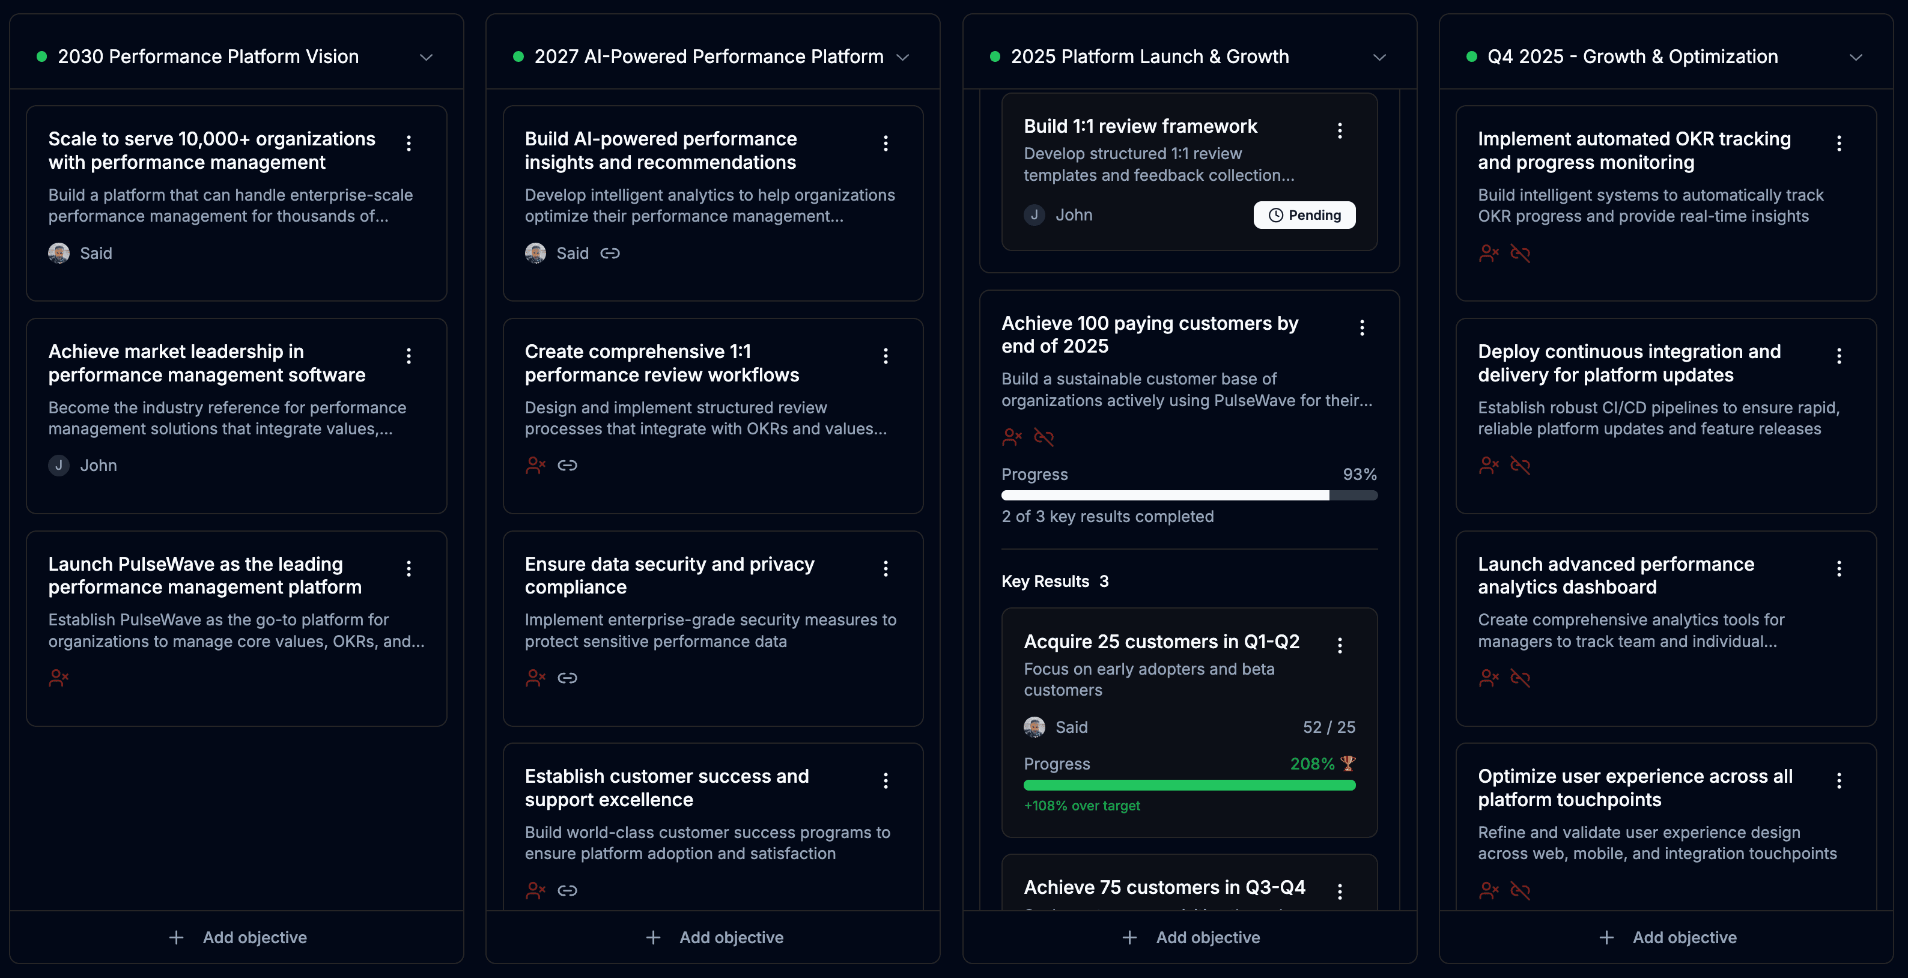
Task: Click unassigned user icon on Launch PulseWave card
Action: coord(58,678)
